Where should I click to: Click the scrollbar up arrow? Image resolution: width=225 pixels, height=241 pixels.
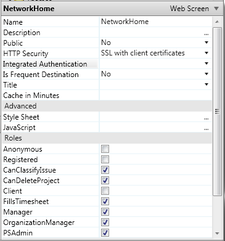(x=217, y=22)
